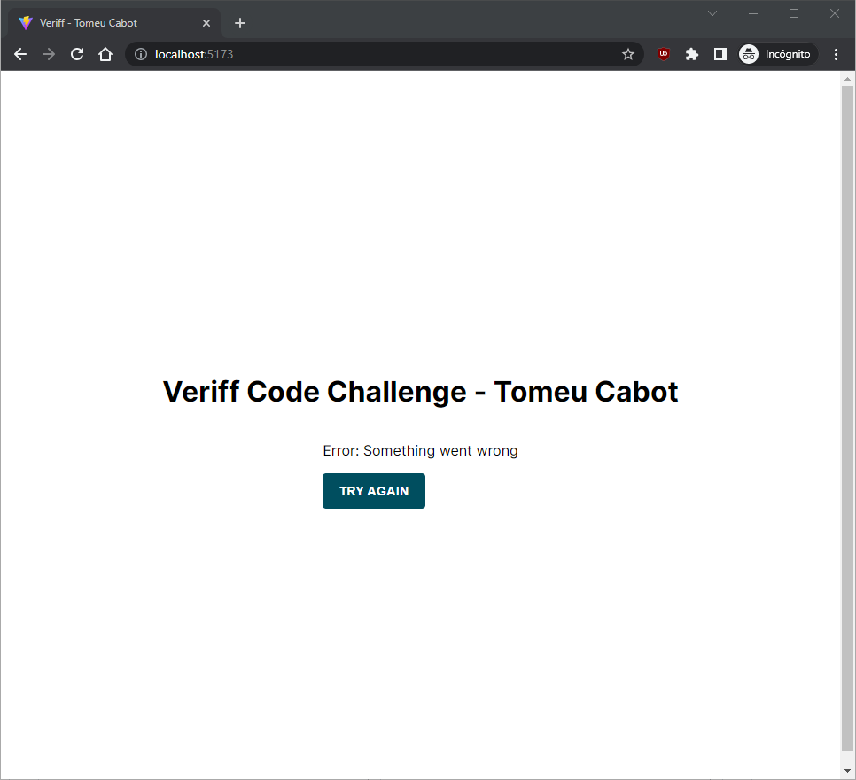
Task: Click the scrollbar up arrow
Action: tap(847, 79)
